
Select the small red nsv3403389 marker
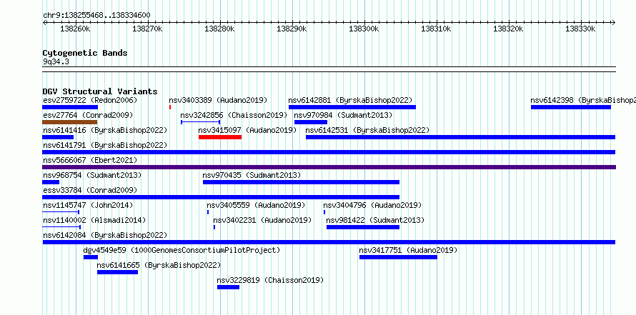pyautogui.click(x=170, y=107)
